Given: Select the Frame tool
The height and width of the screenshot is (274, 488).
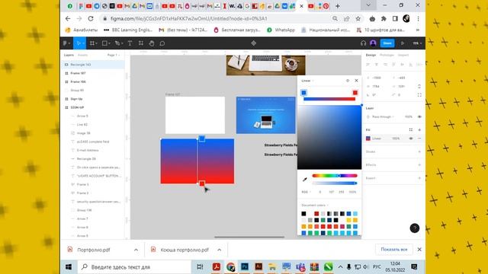Looking at the screenshot, I should point(93,43).
